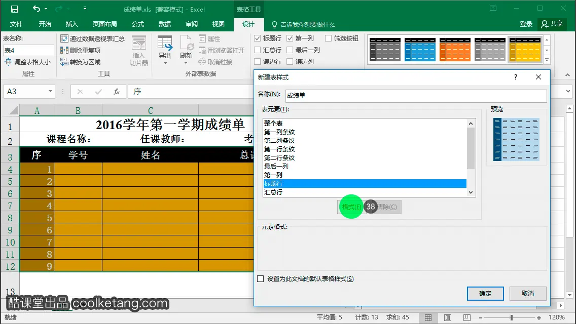Image resolution: width=576 pixels, height=324 pixels.
Task: Switch to Normal view in status bar
Action: (428, 317)
